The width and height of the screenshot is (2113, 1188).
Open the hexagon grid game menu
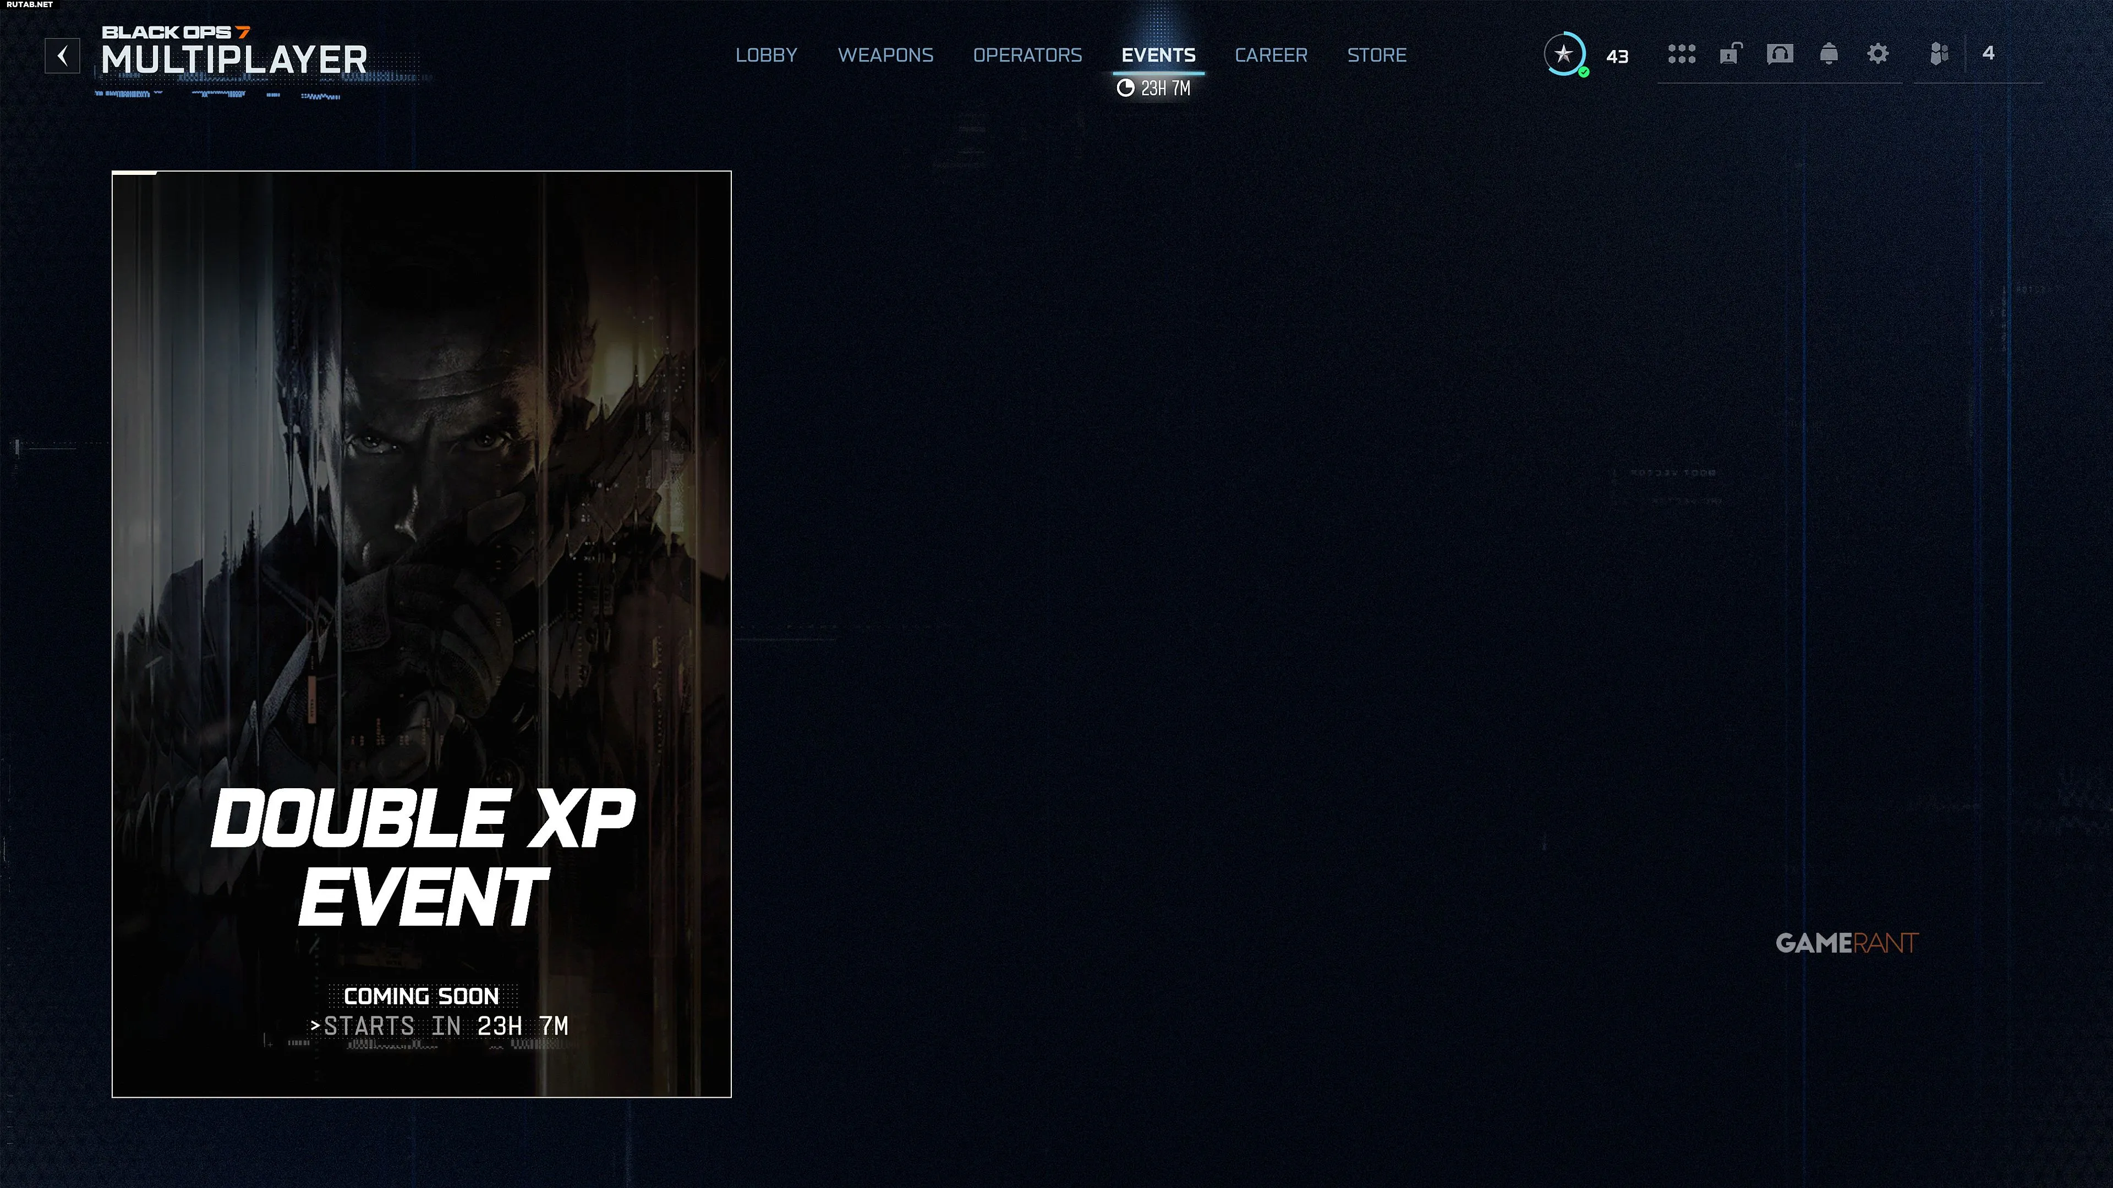click(1680, 54)
